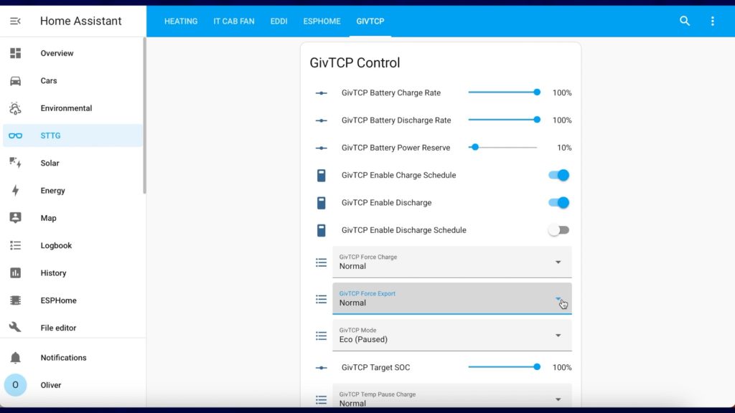Click GivTCP Force Charge list icon
Viewport: 735px width, 413px height.
321,262
